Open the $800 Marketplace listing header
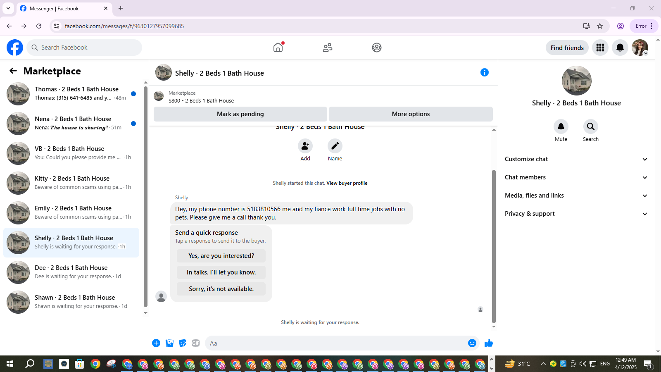Image resolution: width=661 pixels, height=372 pixels. tap(323, 97)
